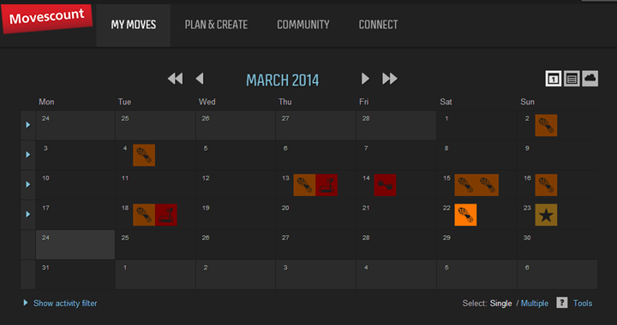Switch to list view icon
The width and height of the screenshot is (617, 325).
tap(572, 79)
